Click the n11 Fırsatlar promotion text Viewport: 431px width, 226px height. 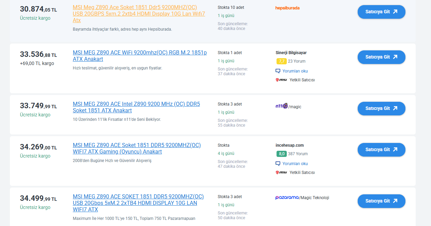click(x=117, y=119)
